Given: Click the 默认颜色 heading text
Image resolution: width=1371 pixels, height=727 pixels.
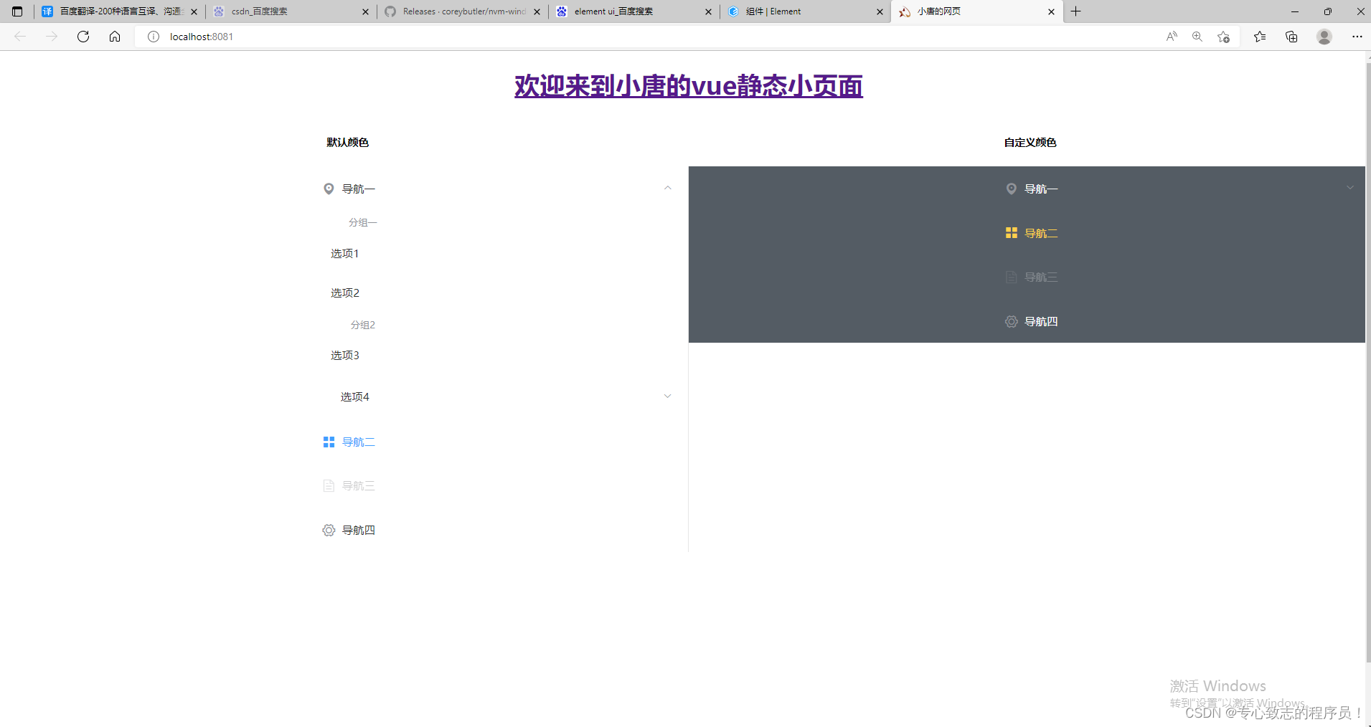Looking at the screenshot, I should [347, 143].
